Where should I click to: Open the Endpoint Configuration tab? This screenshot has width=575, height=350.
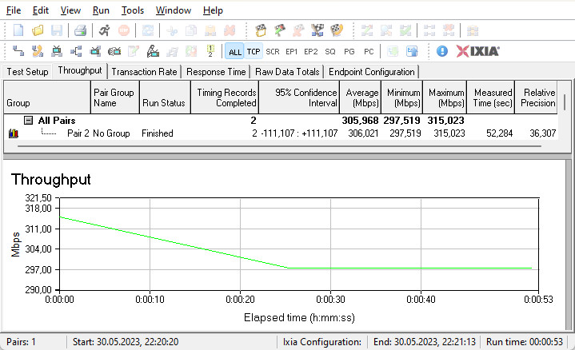point(372,72)
